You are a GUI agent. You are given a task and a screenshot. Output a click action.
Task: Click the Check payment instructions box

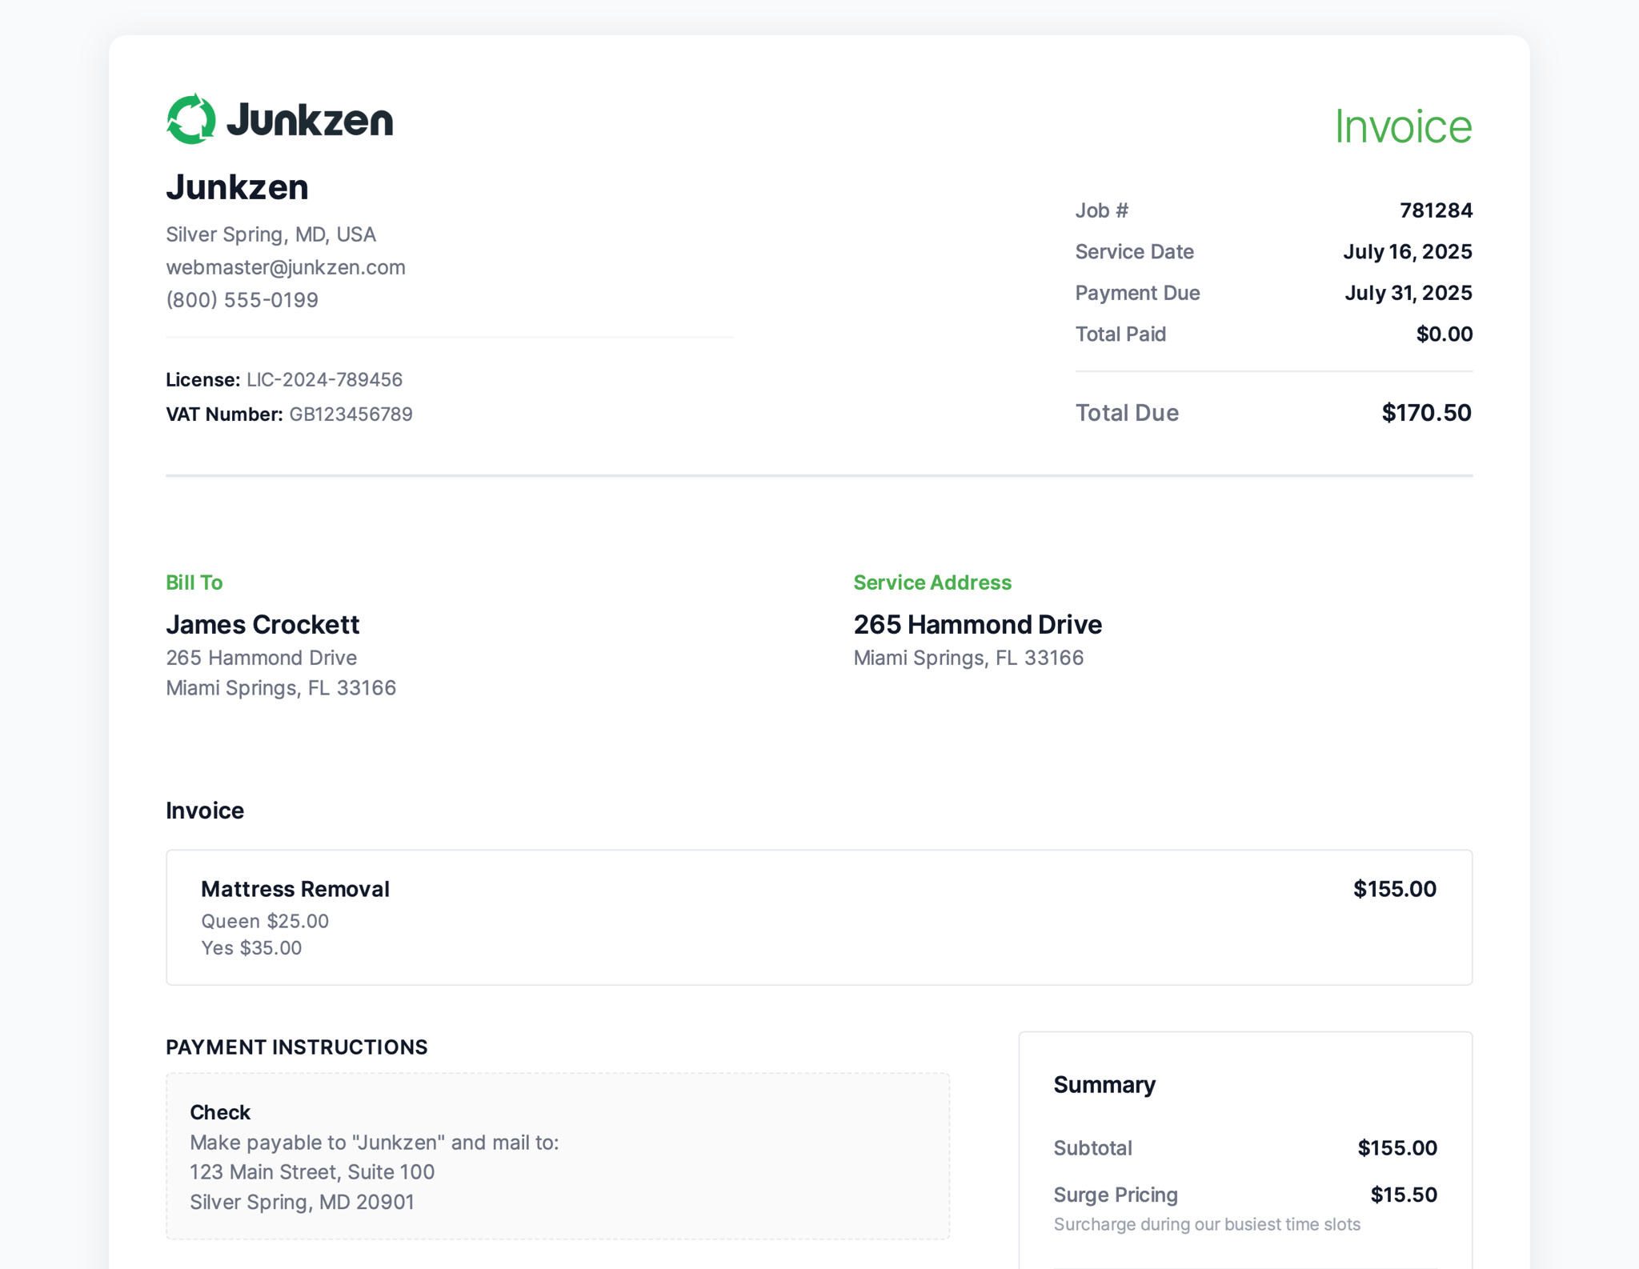tap(557, 1156)
